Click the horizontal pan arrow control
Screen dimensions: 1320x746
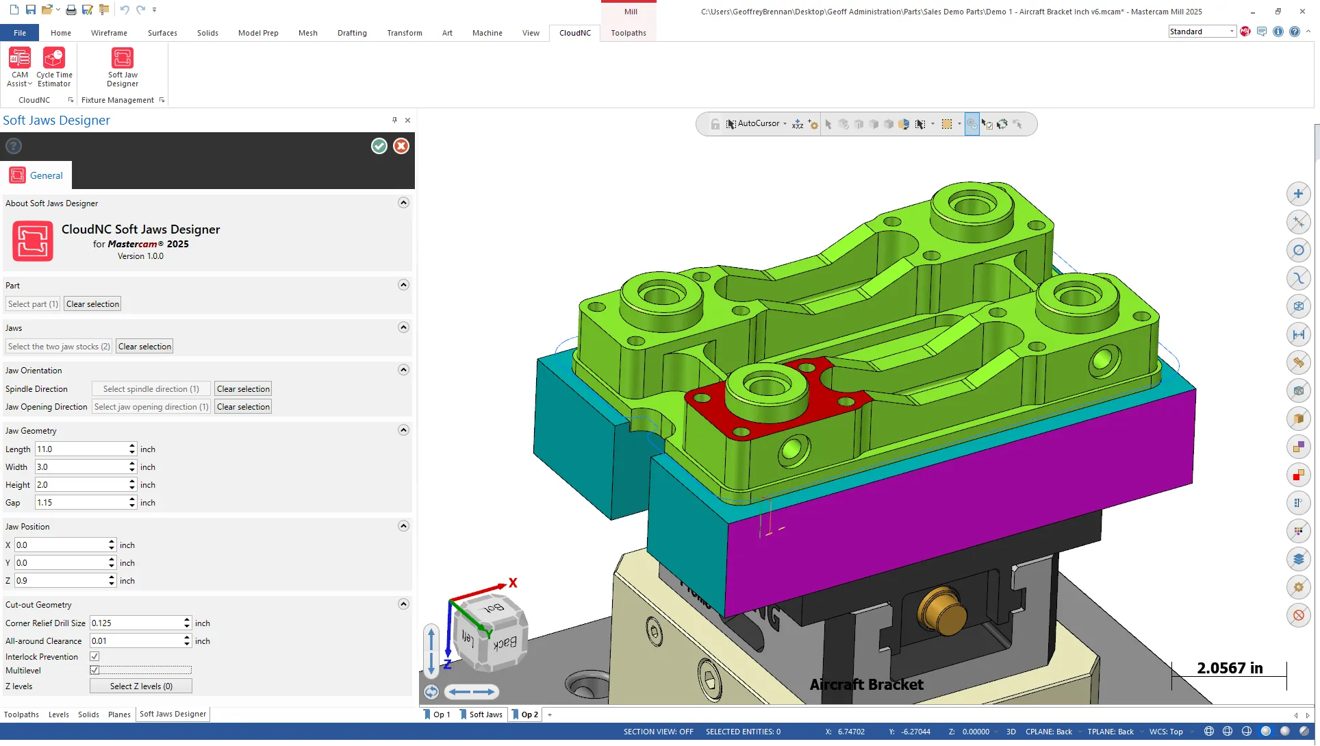tap(472, 692)
